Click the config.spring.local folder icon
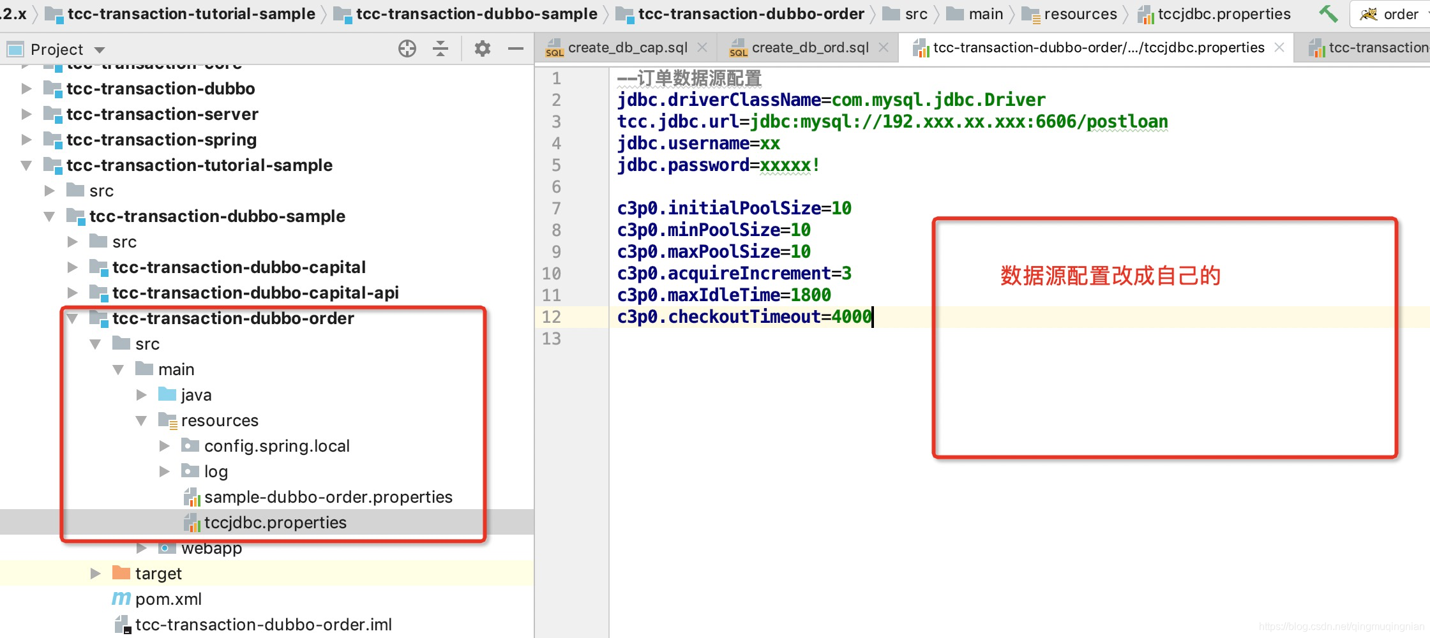This screenshot has width=1430, height=638. [x=190, y=445]
